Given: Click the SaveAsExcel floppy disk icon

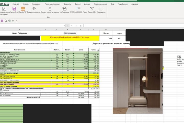Looking at the screenshot, I should click(14, 9).
